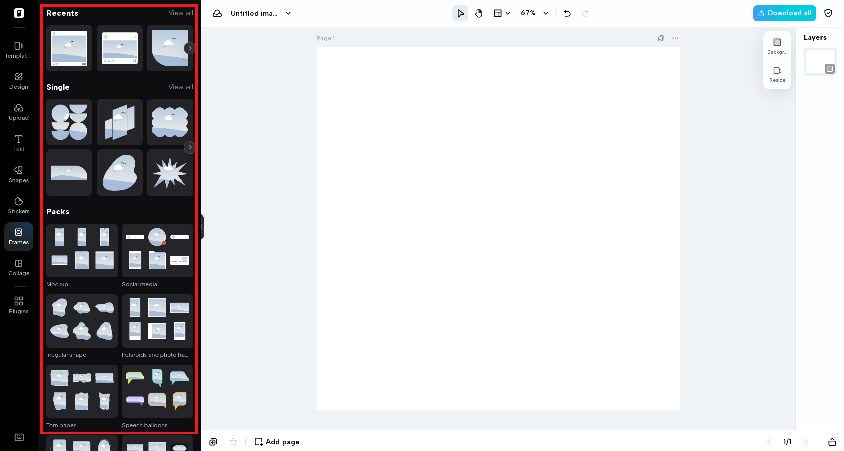Open the Torn paper frames pack

tap(82, 391)
